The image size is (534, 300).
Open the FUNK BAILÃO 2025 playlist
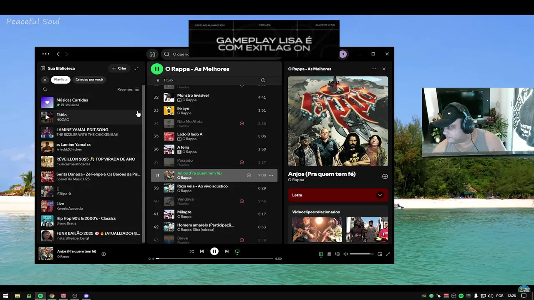pos(90,236)
